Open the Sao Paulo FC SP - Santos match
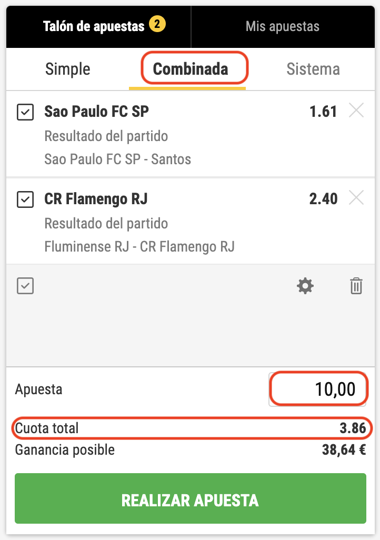 (x=118, y=158)
